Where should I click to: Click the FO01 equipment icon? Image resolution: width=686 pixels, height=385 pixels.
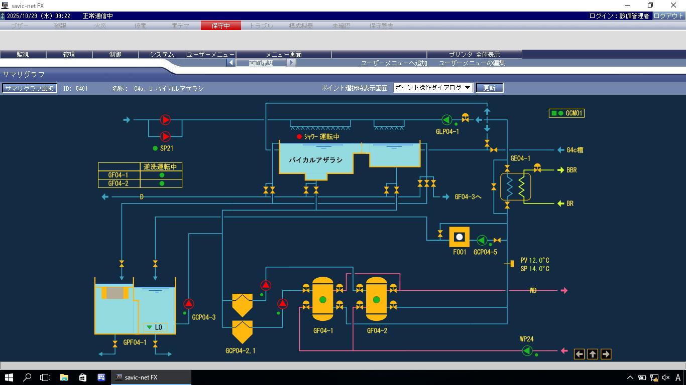coord(459,237)
